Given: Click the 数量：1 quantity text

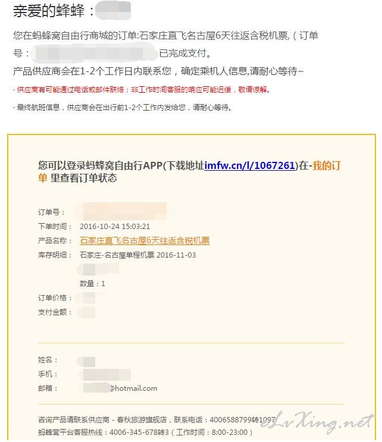Looking at the screenshot, I should 92,283.
